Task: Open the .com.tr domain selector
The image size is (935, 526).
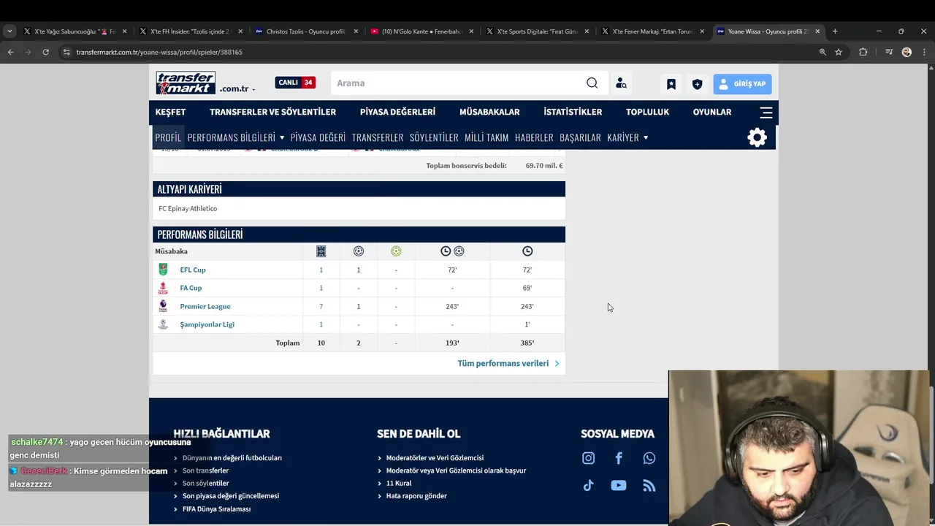Action: (x=237, y=88)
